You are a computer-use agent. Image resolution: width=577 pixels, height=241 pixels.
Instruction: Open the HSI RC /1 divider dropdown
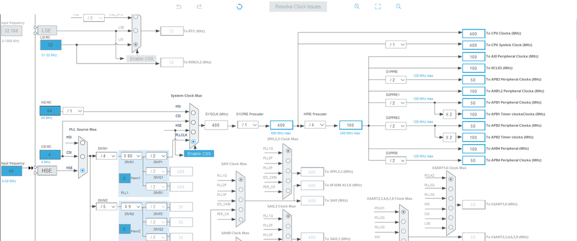[73, 111]
